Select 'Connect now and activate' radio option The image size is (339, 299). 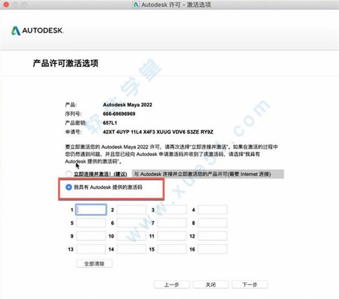tap(68, 174)
